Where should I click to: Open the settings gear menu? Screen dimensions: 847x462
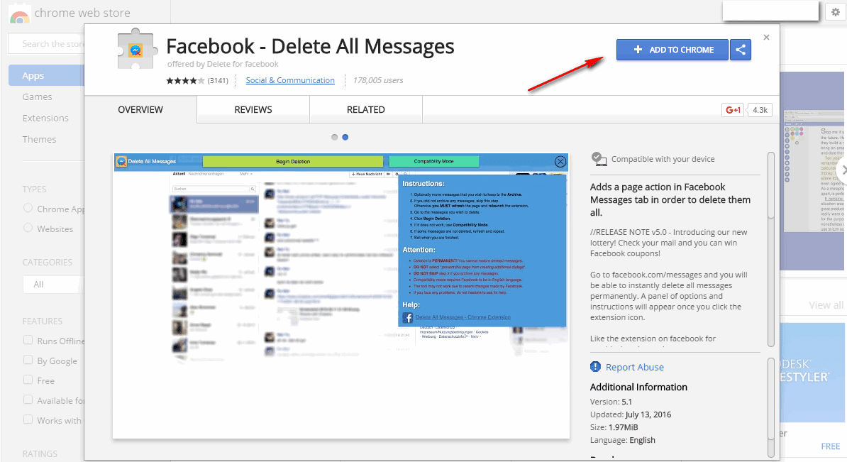point(835,12)
